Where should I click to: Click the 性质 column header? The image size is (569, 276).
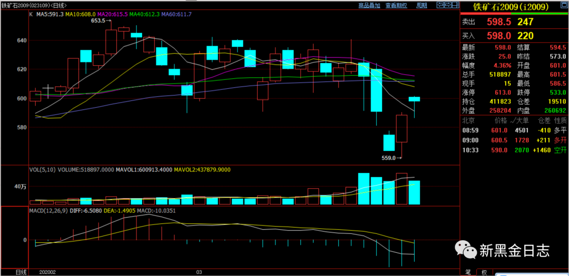click(x=560, y=120)
